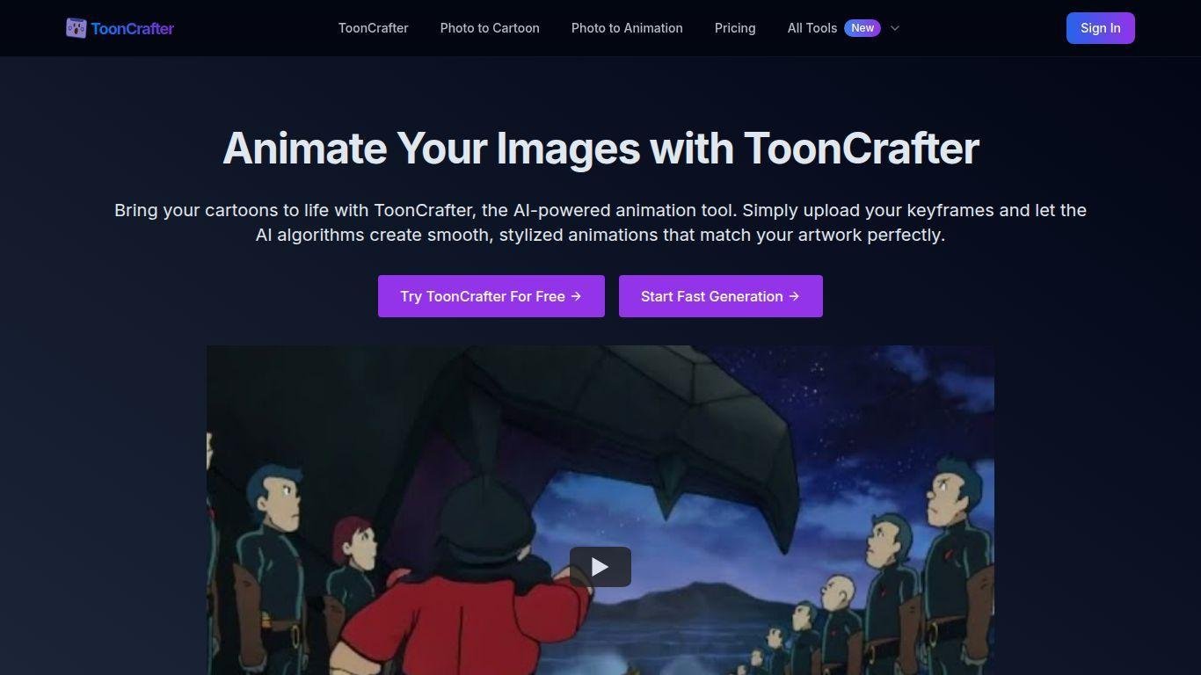Click arrow icon in Try ToonCrafter button

pyautogui.click(x=577, y=296)
